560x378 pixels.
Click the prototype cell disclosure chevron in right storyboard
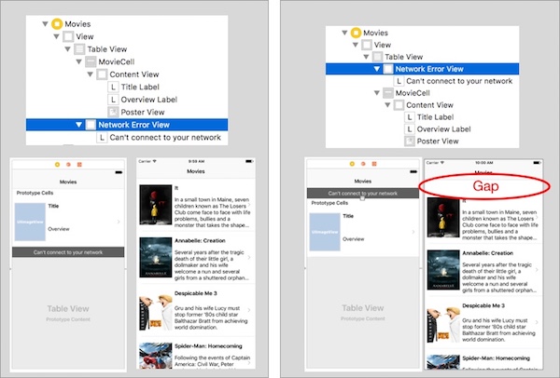[413, 232]
